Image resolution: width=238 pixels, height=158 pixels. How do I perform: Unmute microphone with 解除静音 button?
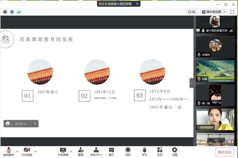tap(9, 151)
